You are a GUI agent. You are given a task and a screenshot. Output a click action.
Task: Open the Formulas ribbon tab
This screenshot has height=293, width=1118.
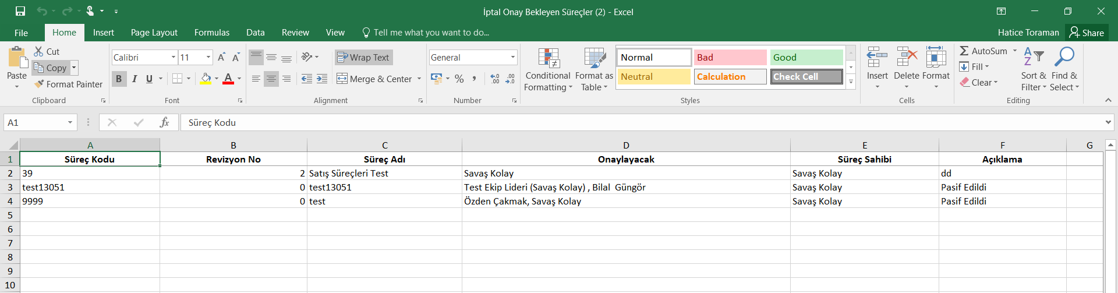tap(211, 33)
